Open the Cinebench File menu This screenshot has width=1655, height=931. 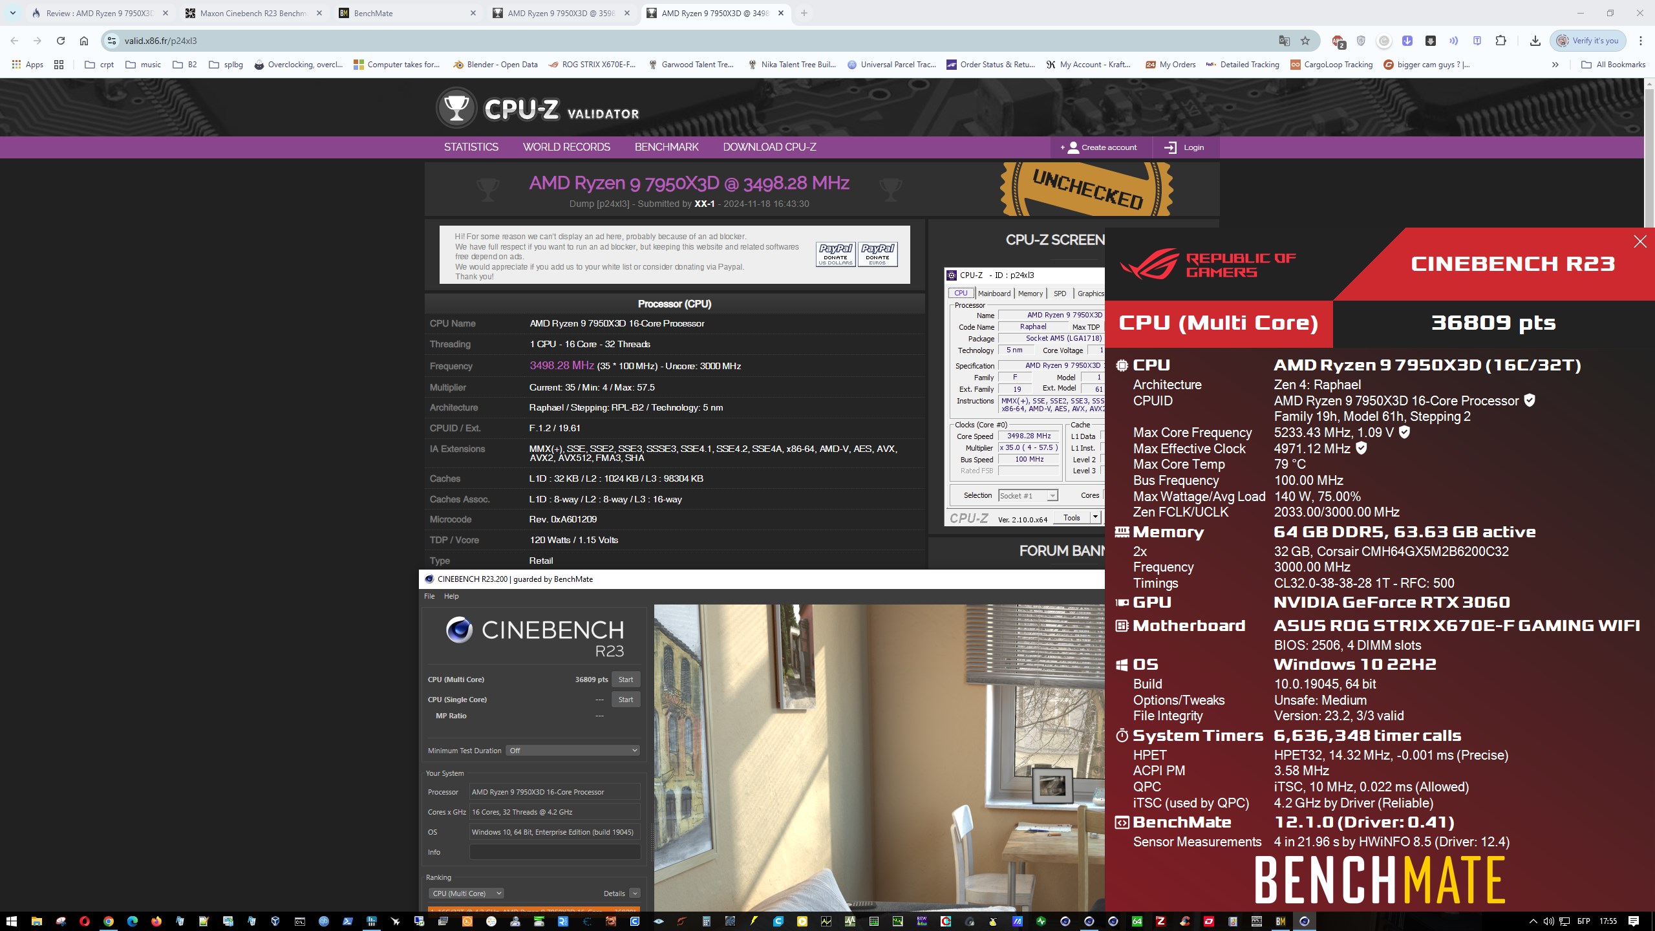coord(429,596)
